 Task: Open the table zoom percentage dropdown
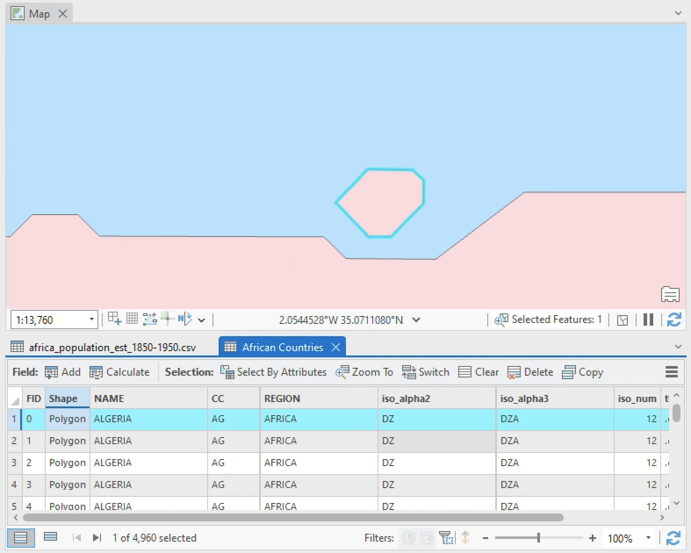pos(648,538)
